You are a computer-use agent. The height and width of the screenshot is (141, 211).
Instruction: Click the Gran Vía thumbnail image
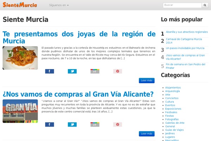(20, 111)
